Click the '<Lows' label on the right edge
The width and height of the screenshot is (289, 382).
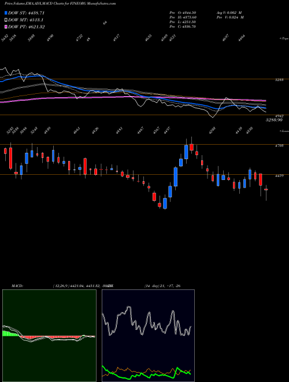click(284, 131)
